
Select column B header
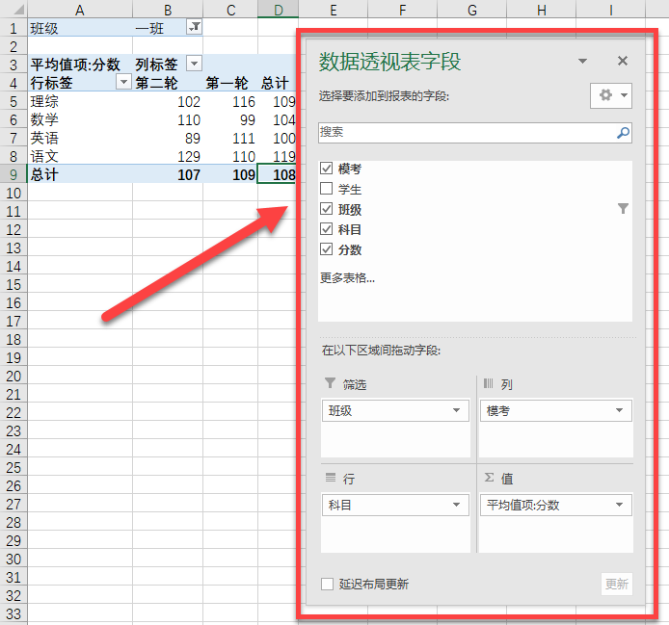(168, 10)
